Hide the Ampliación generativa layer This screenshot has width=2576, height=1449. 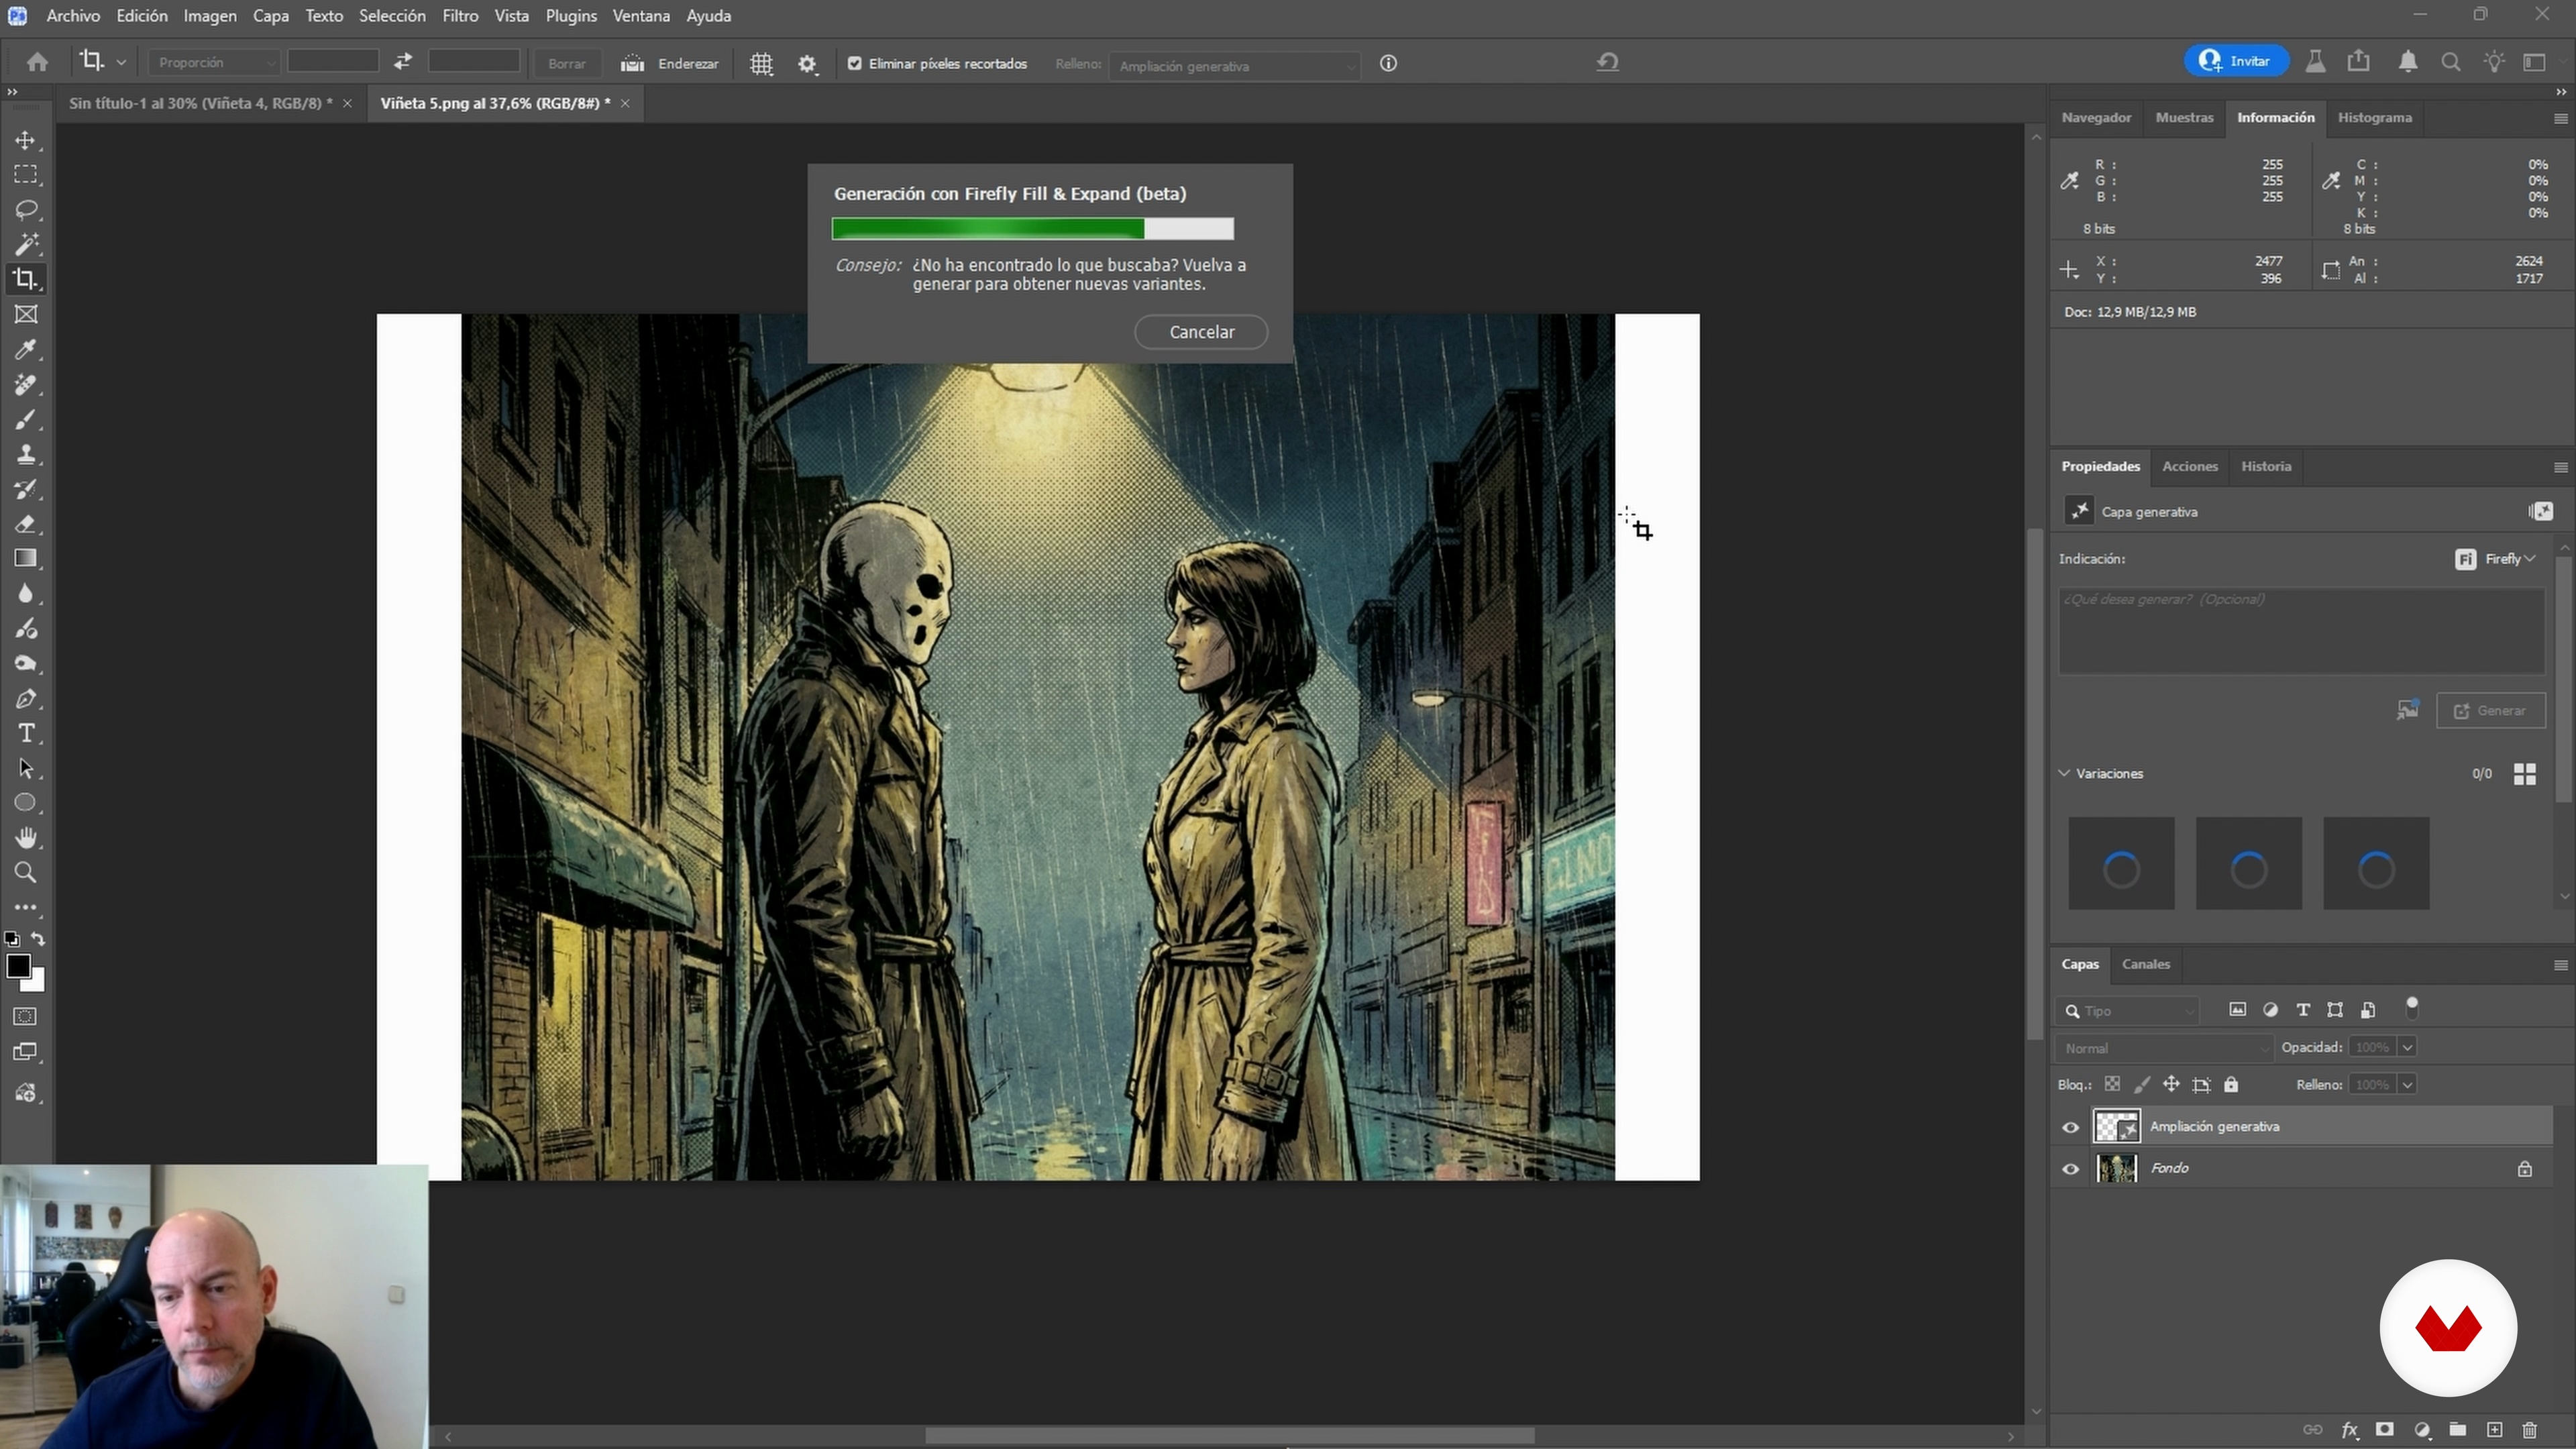point(2070,1127)
